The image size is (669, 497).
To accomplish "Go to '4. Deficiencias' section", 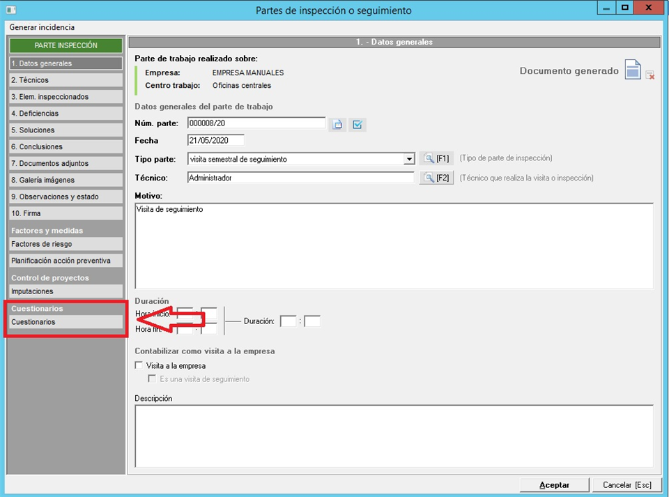I will click(x=66, y=114).
